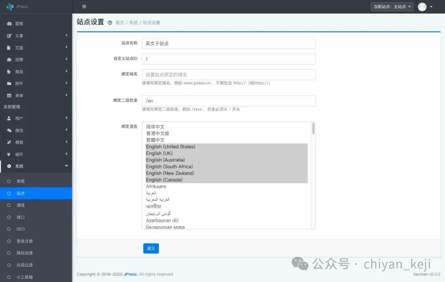Screen dimensions: 445x282
Task: Click the 页面 file icon
Action: pyautogui.click(x=9, y=48)
